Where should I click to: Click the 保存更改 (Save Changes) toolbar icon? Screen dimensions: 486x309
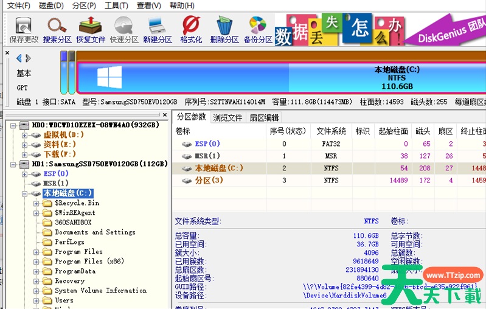point(24,29)
